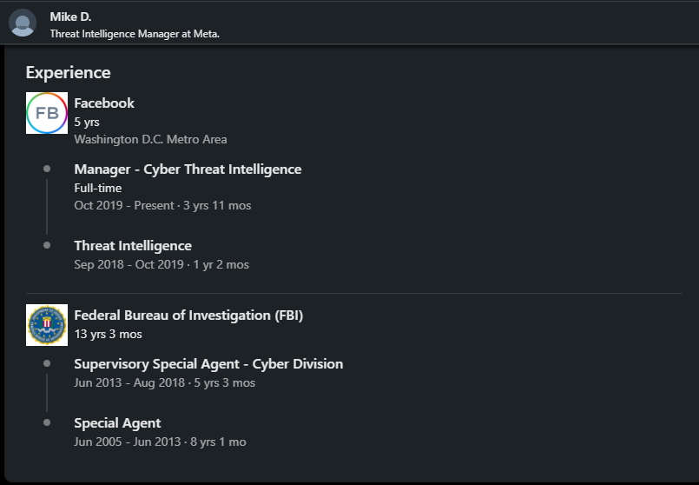The width and height of the screenshot is (699, 485).
Task: Select the Manager - Cyber Threat Intelligence title
Action: [x=188, y=169]
